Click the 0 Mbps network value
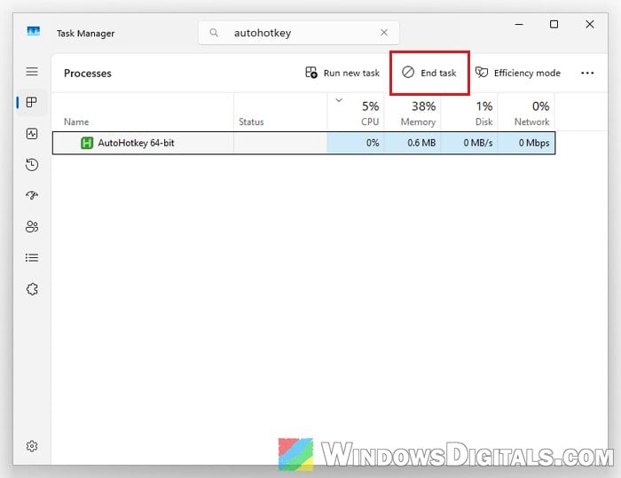The image size is (621, 478). coord(534,143)
